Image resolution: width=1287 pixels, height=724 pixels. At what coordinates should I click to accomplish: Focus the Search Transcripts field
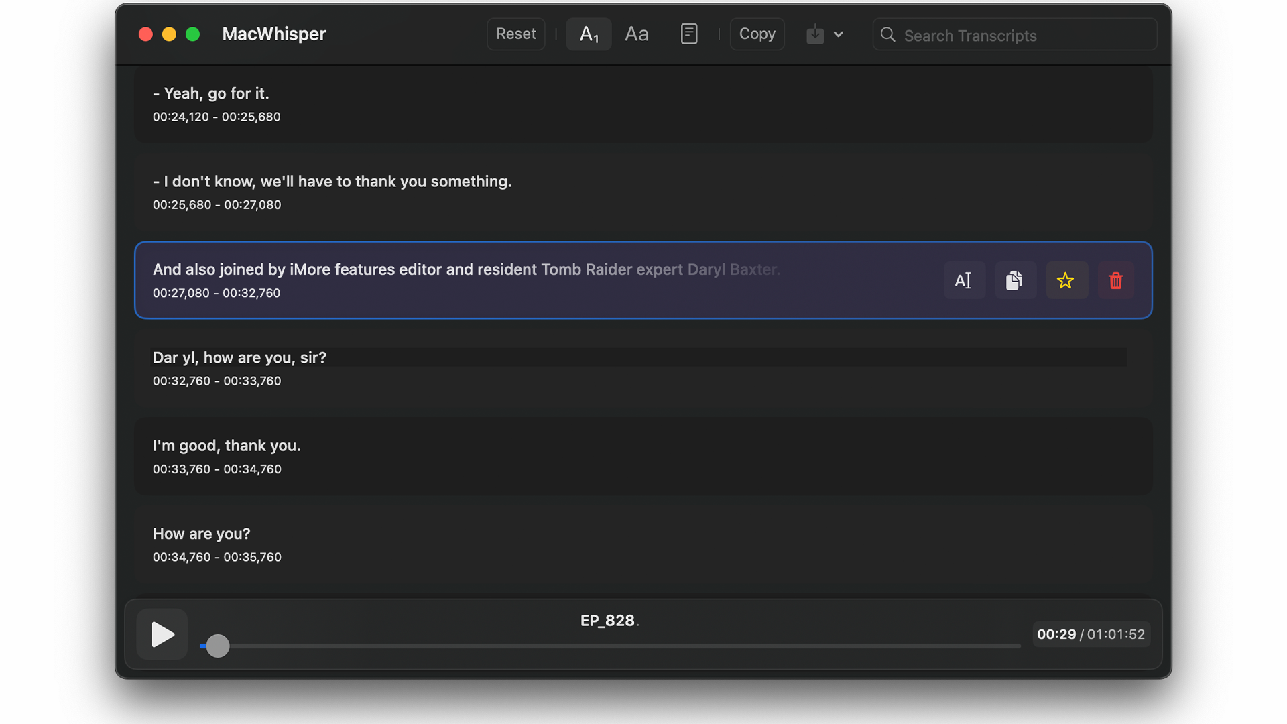(x=1014, y=35)
